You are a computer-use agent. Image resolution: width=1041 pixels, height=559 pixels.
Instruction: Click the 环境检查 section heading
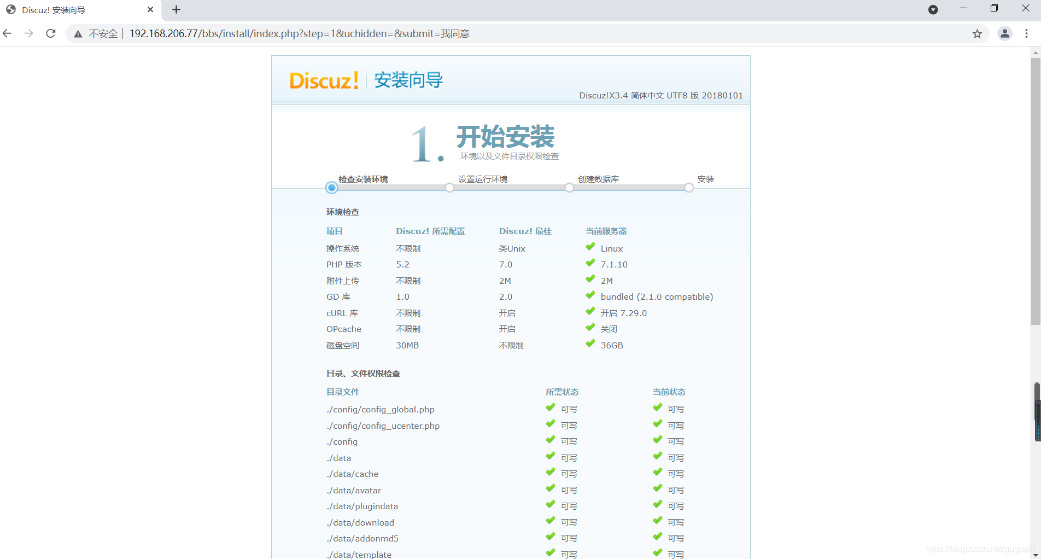click(x=343, y=212)
